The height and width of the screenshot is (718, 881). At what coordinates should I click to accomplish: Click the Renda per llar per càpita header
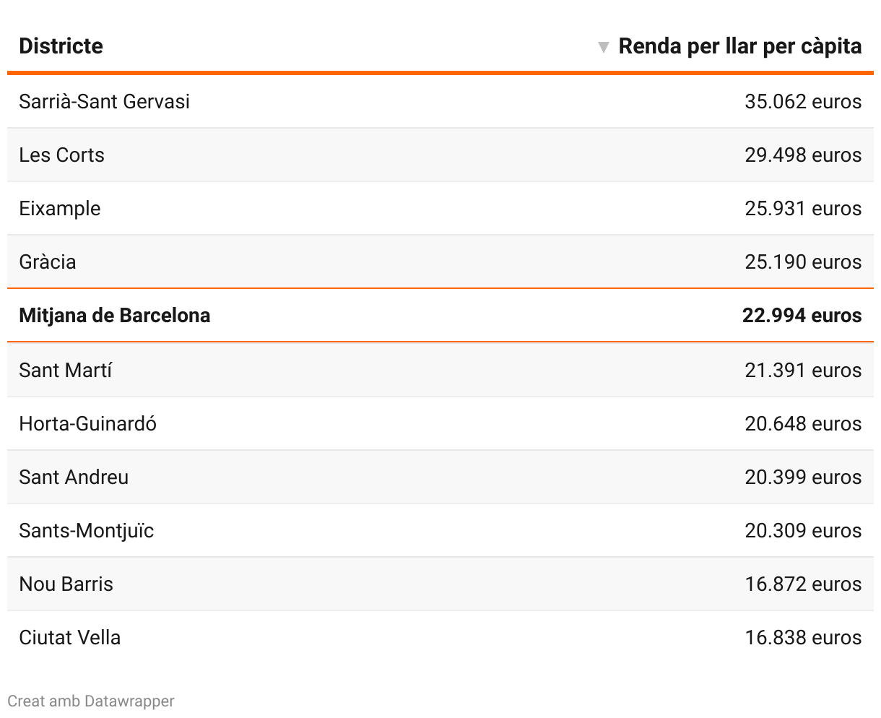[x=739, y=46]
